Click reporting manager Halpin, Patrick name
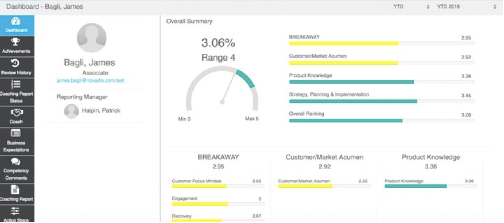The height and width of the screenshot is (223, 504). 101,111
